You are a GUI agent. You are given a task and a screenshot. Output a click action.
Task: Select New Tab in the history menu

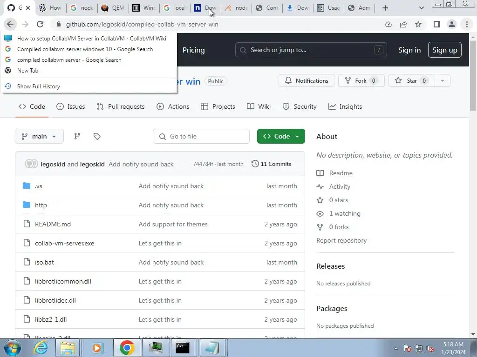pos(89,71)
